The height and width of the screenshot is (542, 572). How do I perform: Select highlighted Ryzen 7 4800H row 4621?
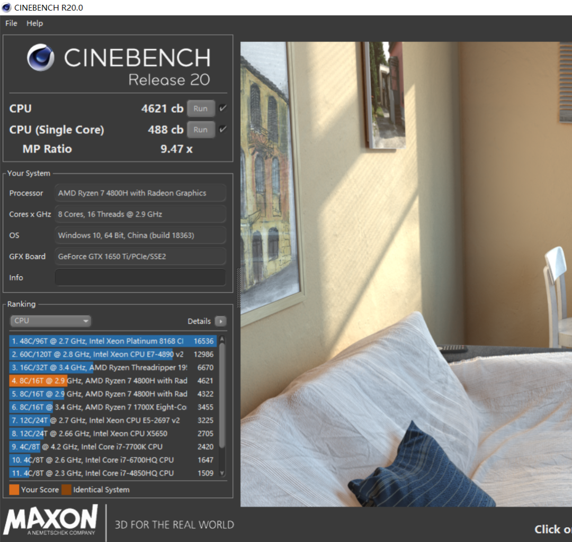click(x=113, y=381)
